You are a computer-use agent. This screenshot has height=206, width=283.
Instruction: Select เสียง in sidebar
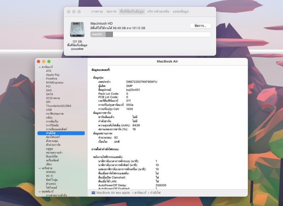[49, 164]
